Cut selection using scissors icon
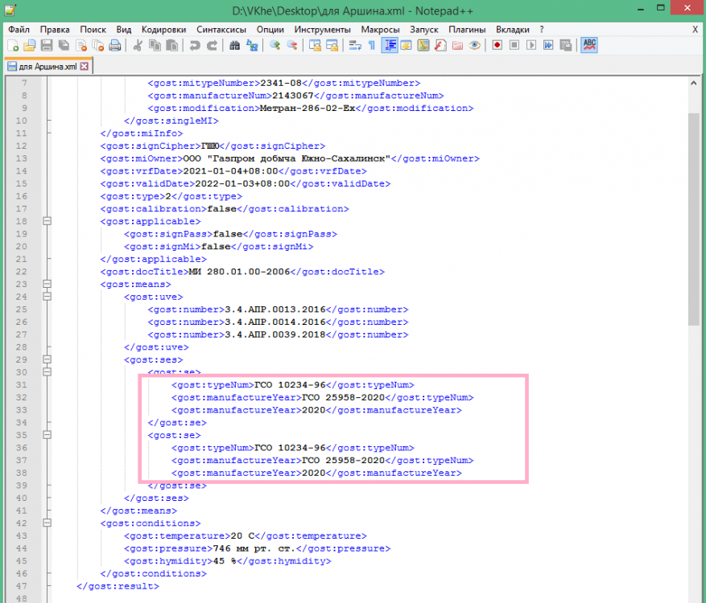 [138, 45]
